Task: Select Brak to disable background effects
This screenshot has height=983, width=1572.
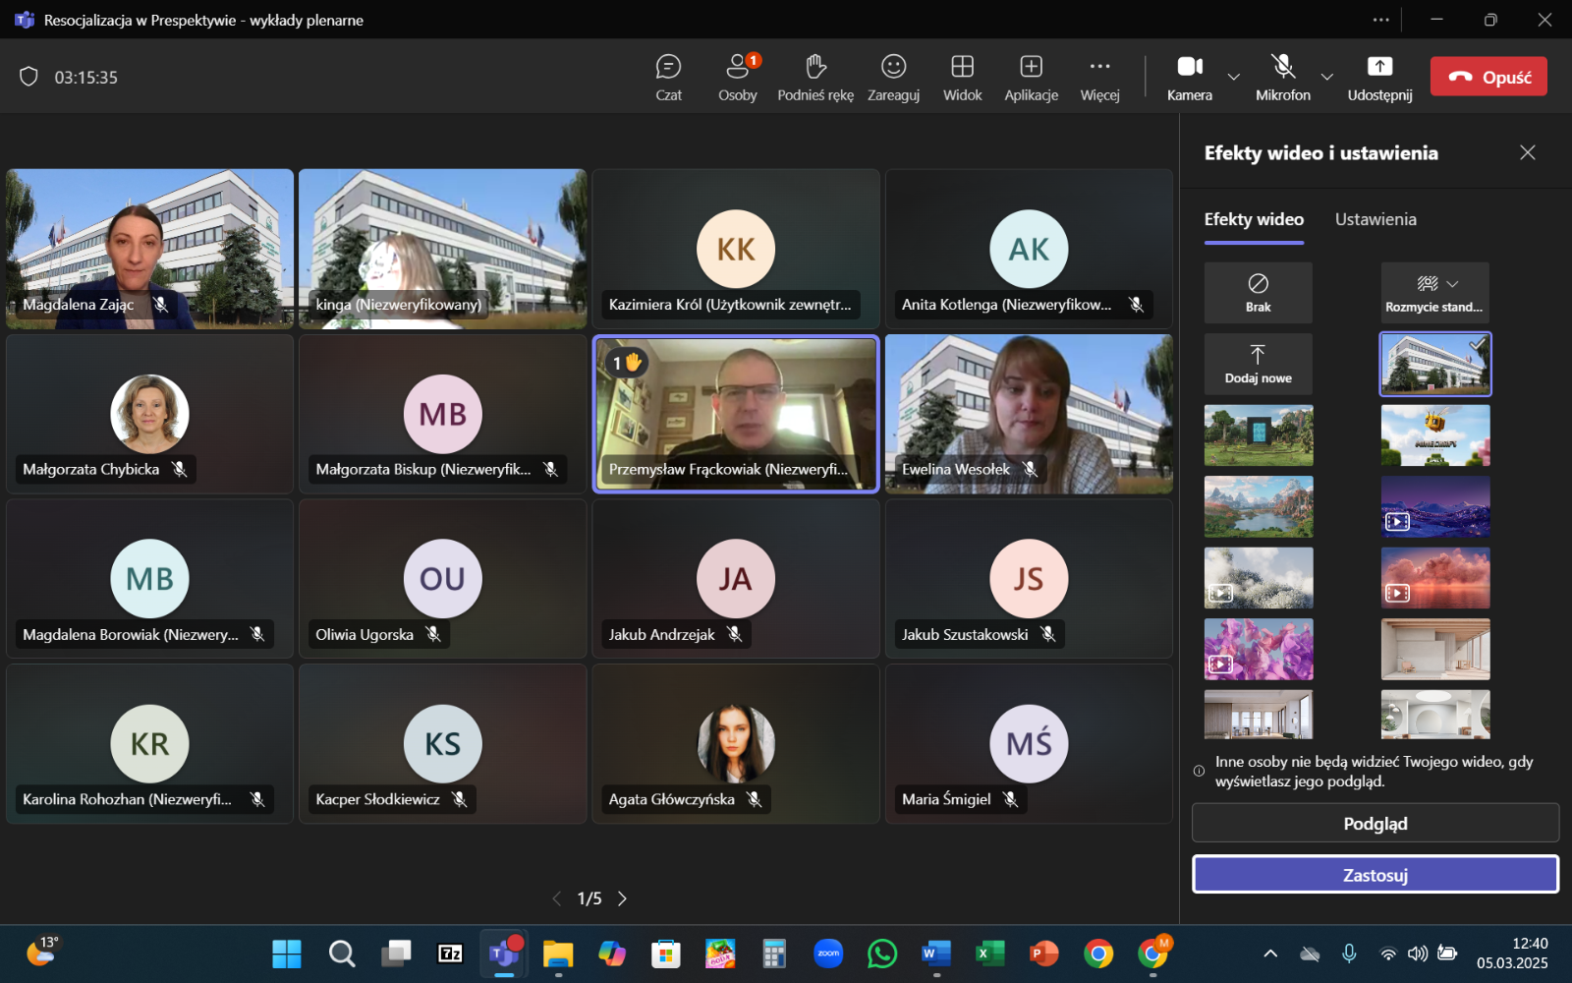Action: [1258, 292]
